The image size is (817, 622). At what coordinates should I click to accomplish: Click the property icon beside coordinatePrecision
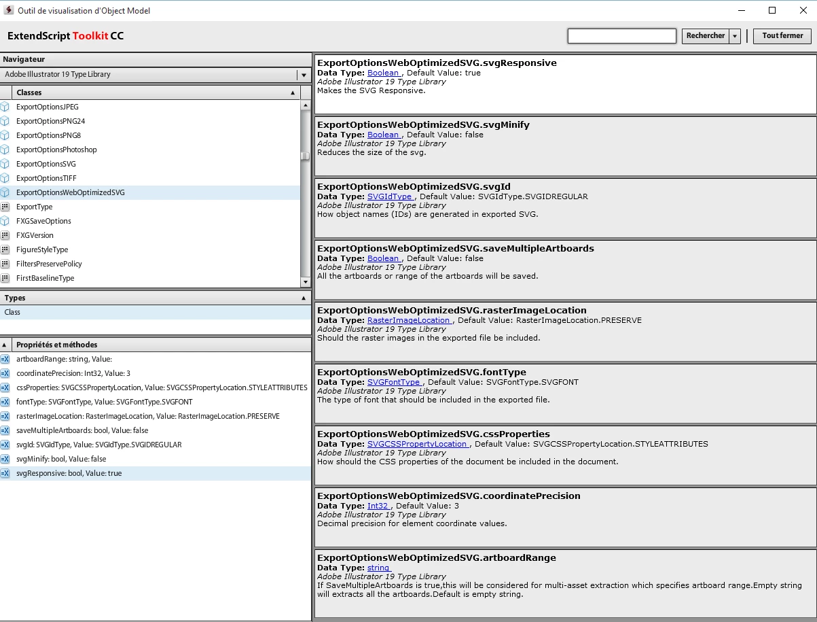click(5, 373)
